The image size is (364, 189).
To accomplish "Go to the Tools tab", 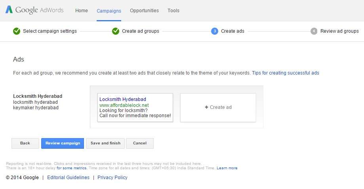I will [173, 11].
